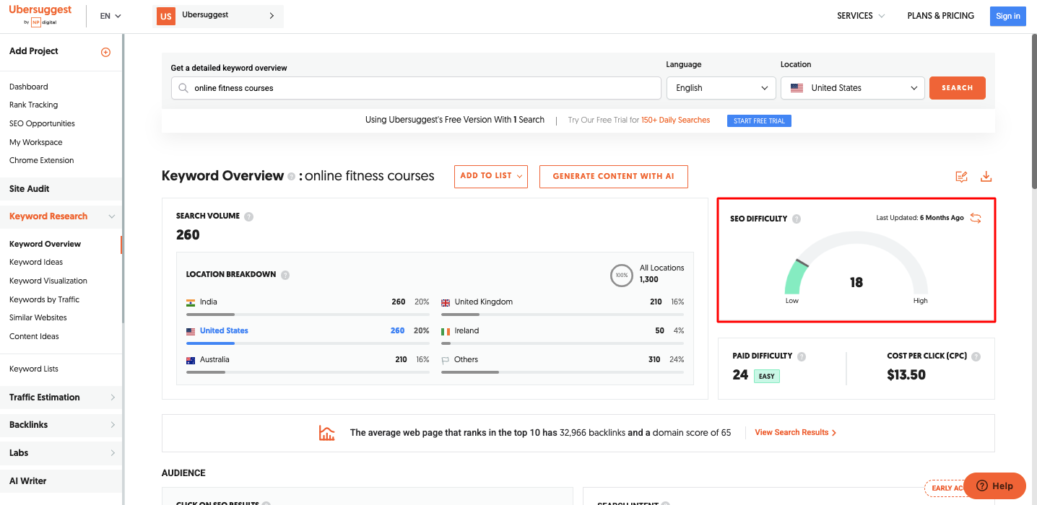Open the Language dropdown set to English
This screenshot has height=505, width=1037.
point(721,88)
